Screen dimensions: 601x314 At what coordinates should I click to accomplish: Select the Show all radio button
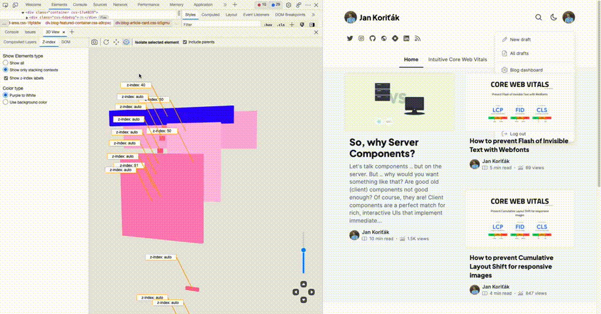tap(5, 62)
